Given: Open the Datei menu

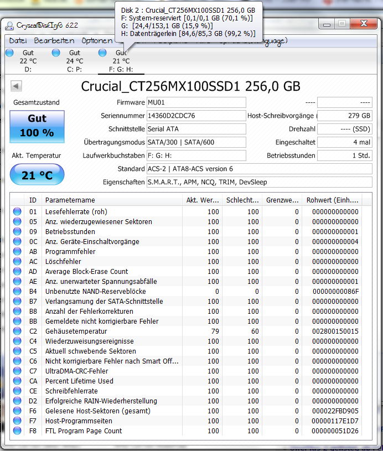Looking at the screenshot, I should [18, 40].
